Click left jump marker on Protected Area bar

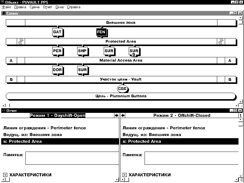tap(21, 41)
